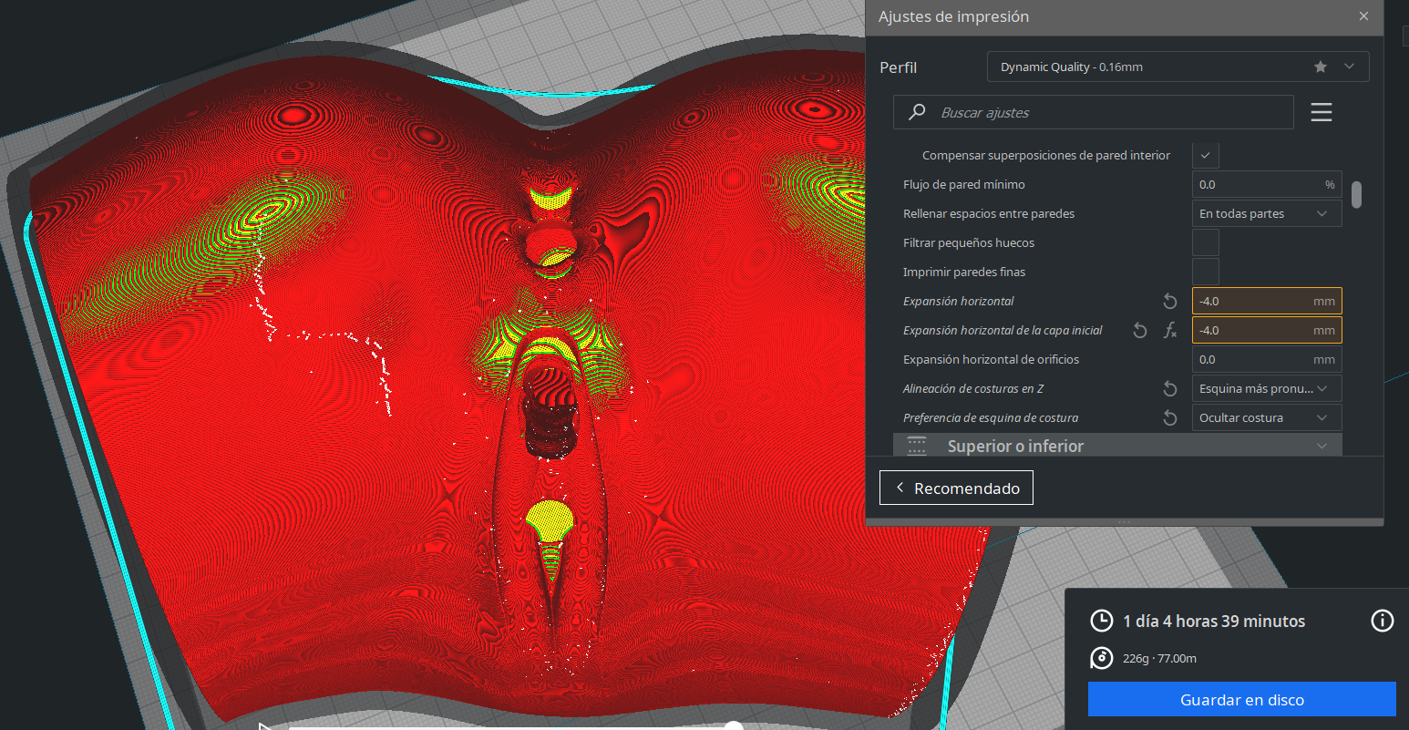Close the Ajustes de impresión panel
This screenshot has height=730, width=1409.
[x=1363, y=16]
